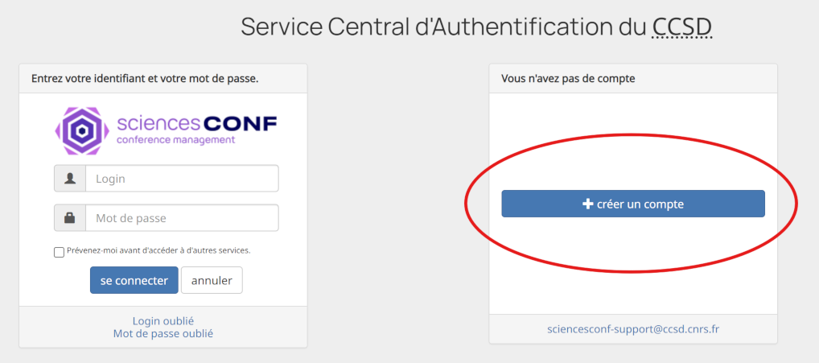Click the purple hexagon SciencesConf logo

coord(82,131)
